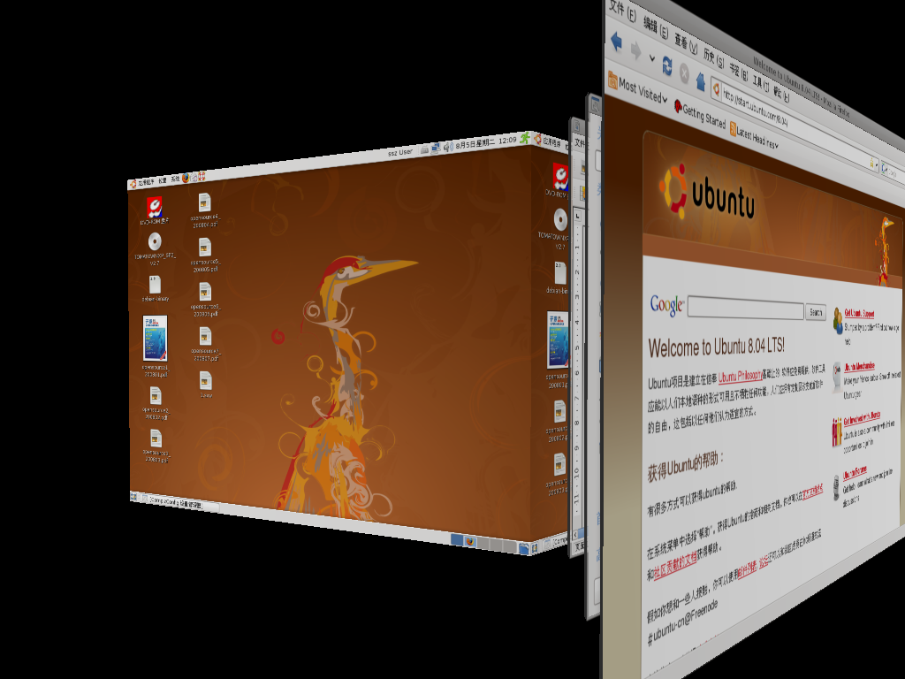Screen dimensions: 905x679
Task: Open the mail launcher in top panel
Action: click(x=194, y=177)
